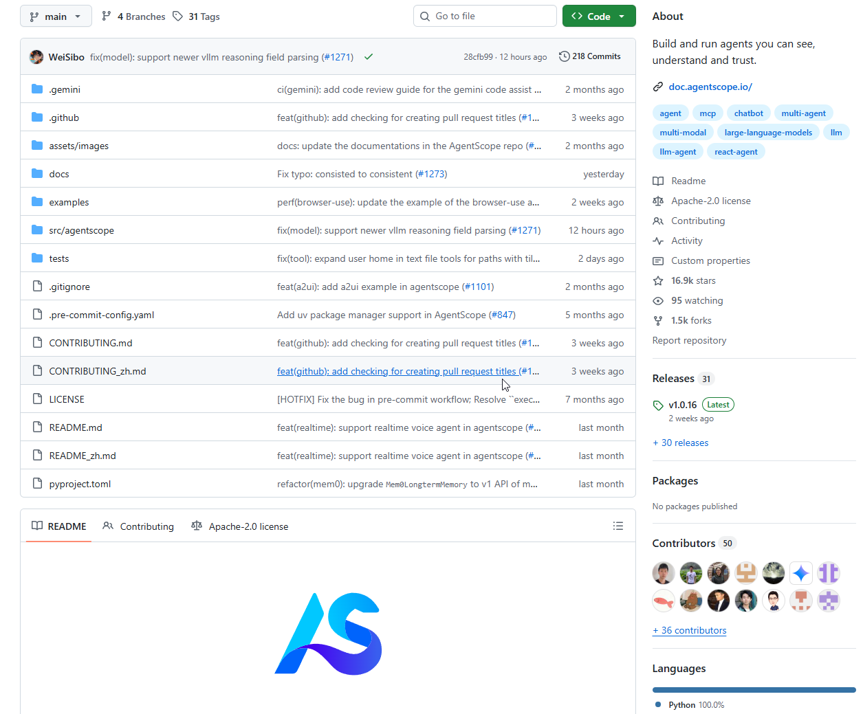Select the chatbot topic tag

(748, 113)
